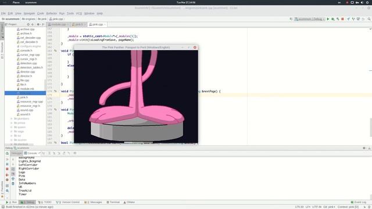Viewport: 372px width, 209px height.
Task: Expand the sci folder in project tree
Action: tap(12, 136)
